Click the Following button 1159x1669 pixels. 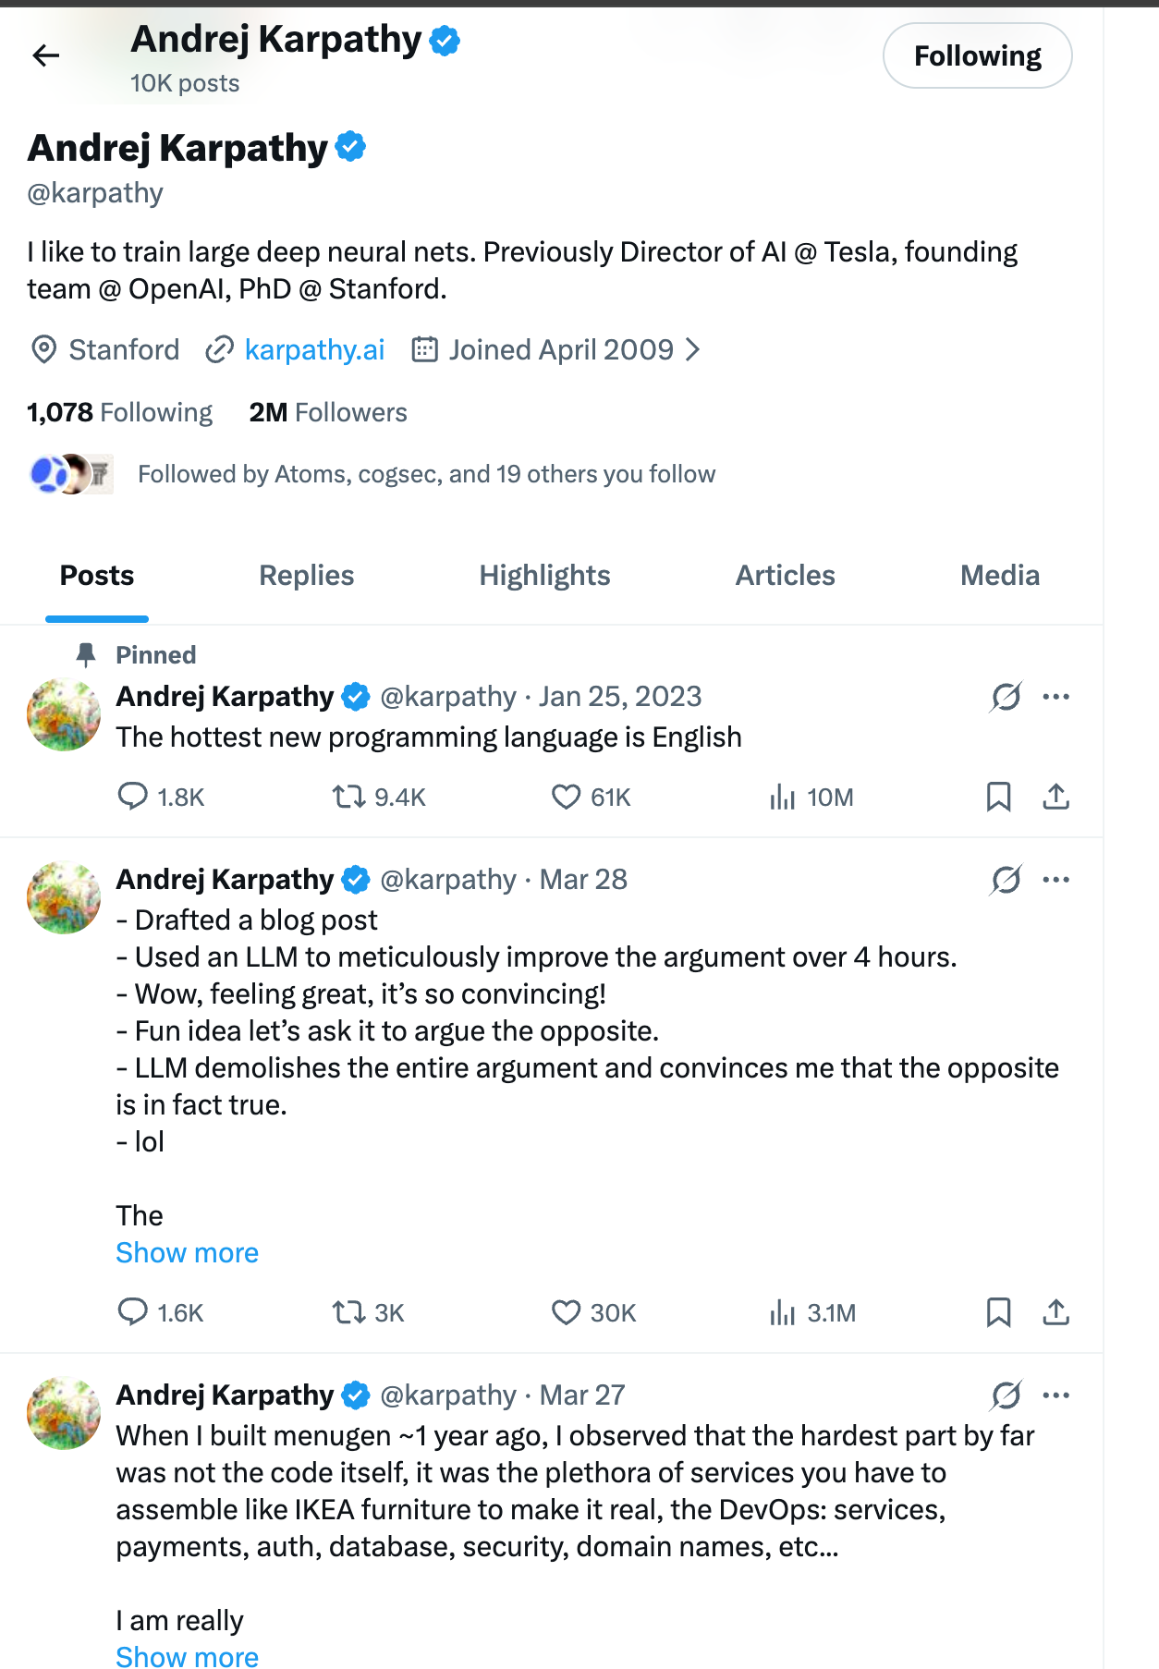point(977,56)
